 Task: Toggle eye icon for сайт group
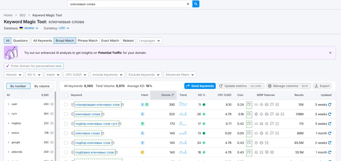[52, 104]
